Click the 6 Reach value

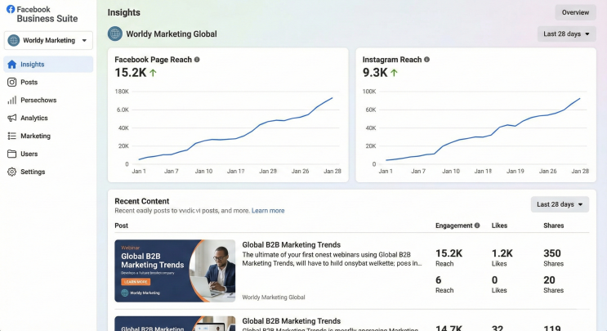coord(438,280)
